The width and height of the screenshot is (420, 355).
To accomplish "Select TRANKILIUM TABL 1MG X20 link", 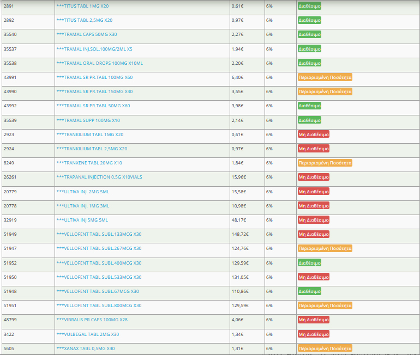I will pos(89,134).
